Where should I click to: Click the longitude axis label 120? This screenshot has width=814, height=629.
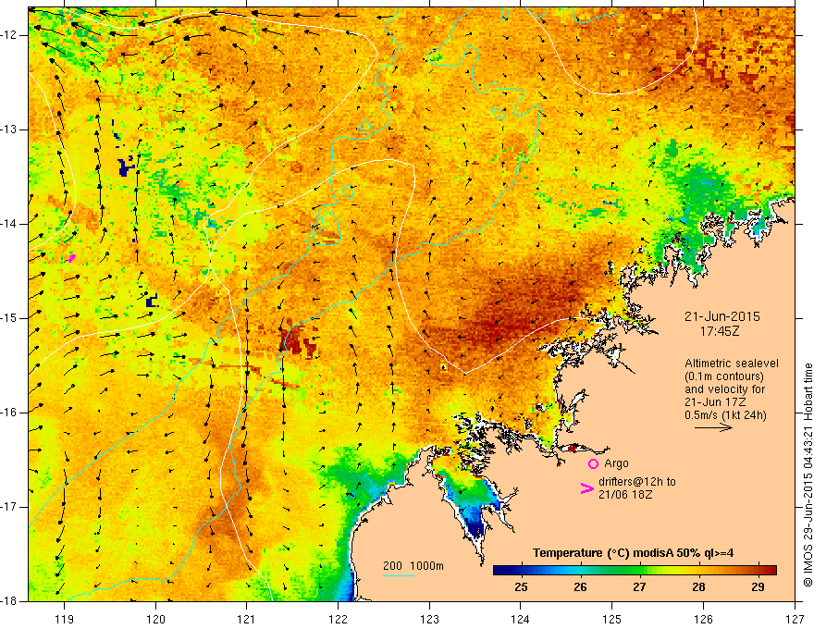[x=155, y=619]
